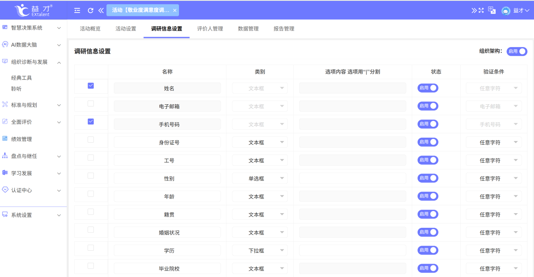The height and width of the screenshot is (277, 534).
Task: Click the 标准与规划 sidebar icon
Action: 5,104
